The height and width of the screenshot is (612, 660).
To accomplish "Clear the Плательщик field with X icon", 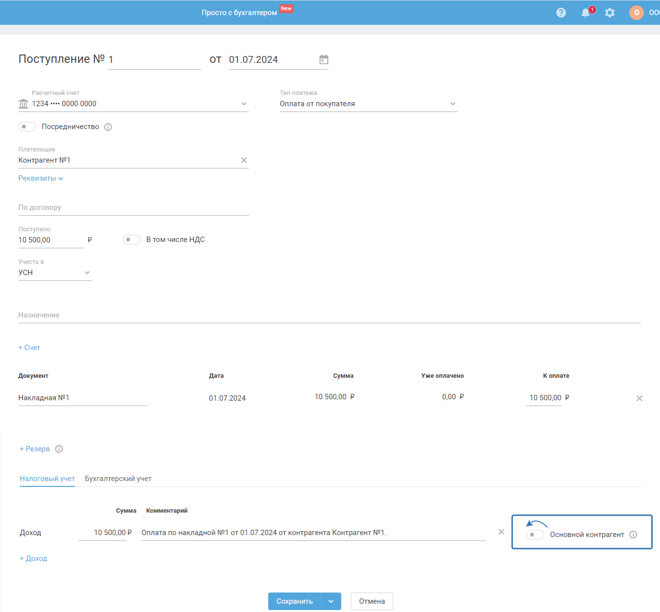I will [x=244, y=160].
